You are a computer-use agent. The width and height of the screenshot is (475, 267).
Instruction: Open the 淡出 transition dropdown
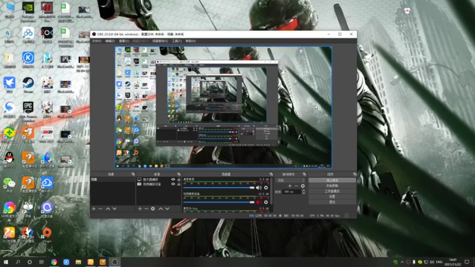291,180
